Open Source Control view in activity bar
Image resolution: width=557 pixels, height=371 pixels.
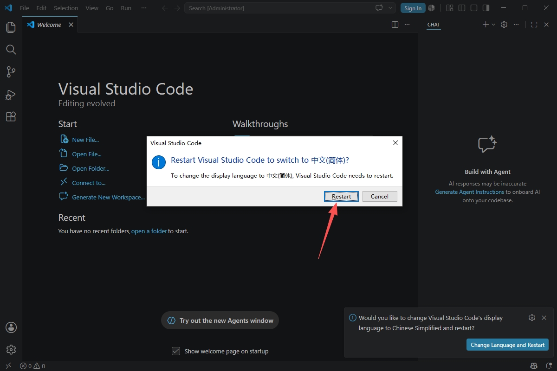click(x=11, y=72)
